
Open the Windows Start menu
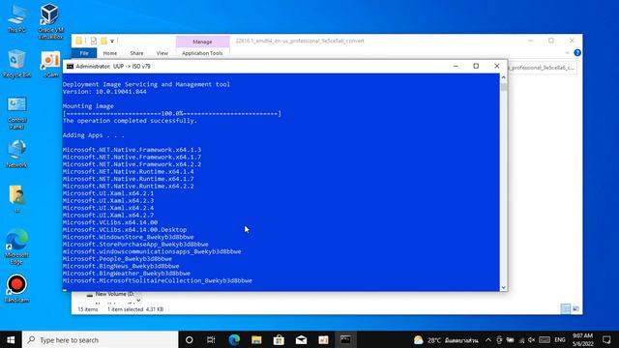coord(11,339)
